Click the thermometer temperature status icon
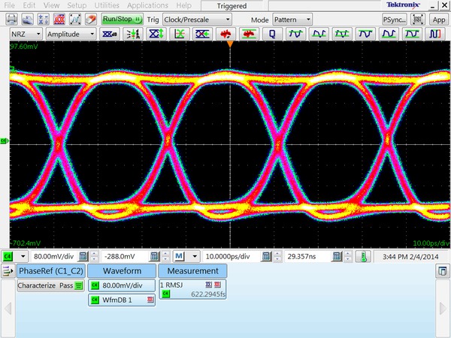This screenshot has width=451, height=338. pyautogui.click(x=362, y=256)
